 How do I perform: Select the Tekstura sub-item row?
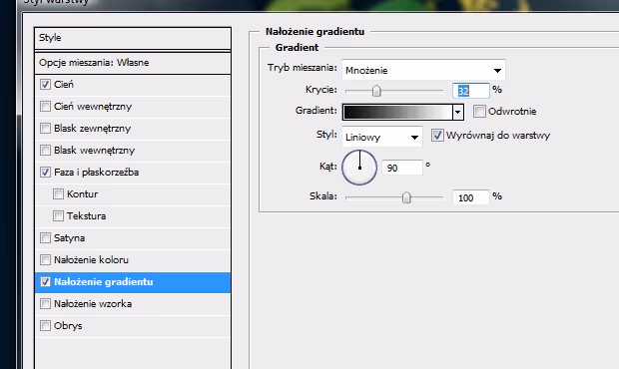(x=133, y=216)
